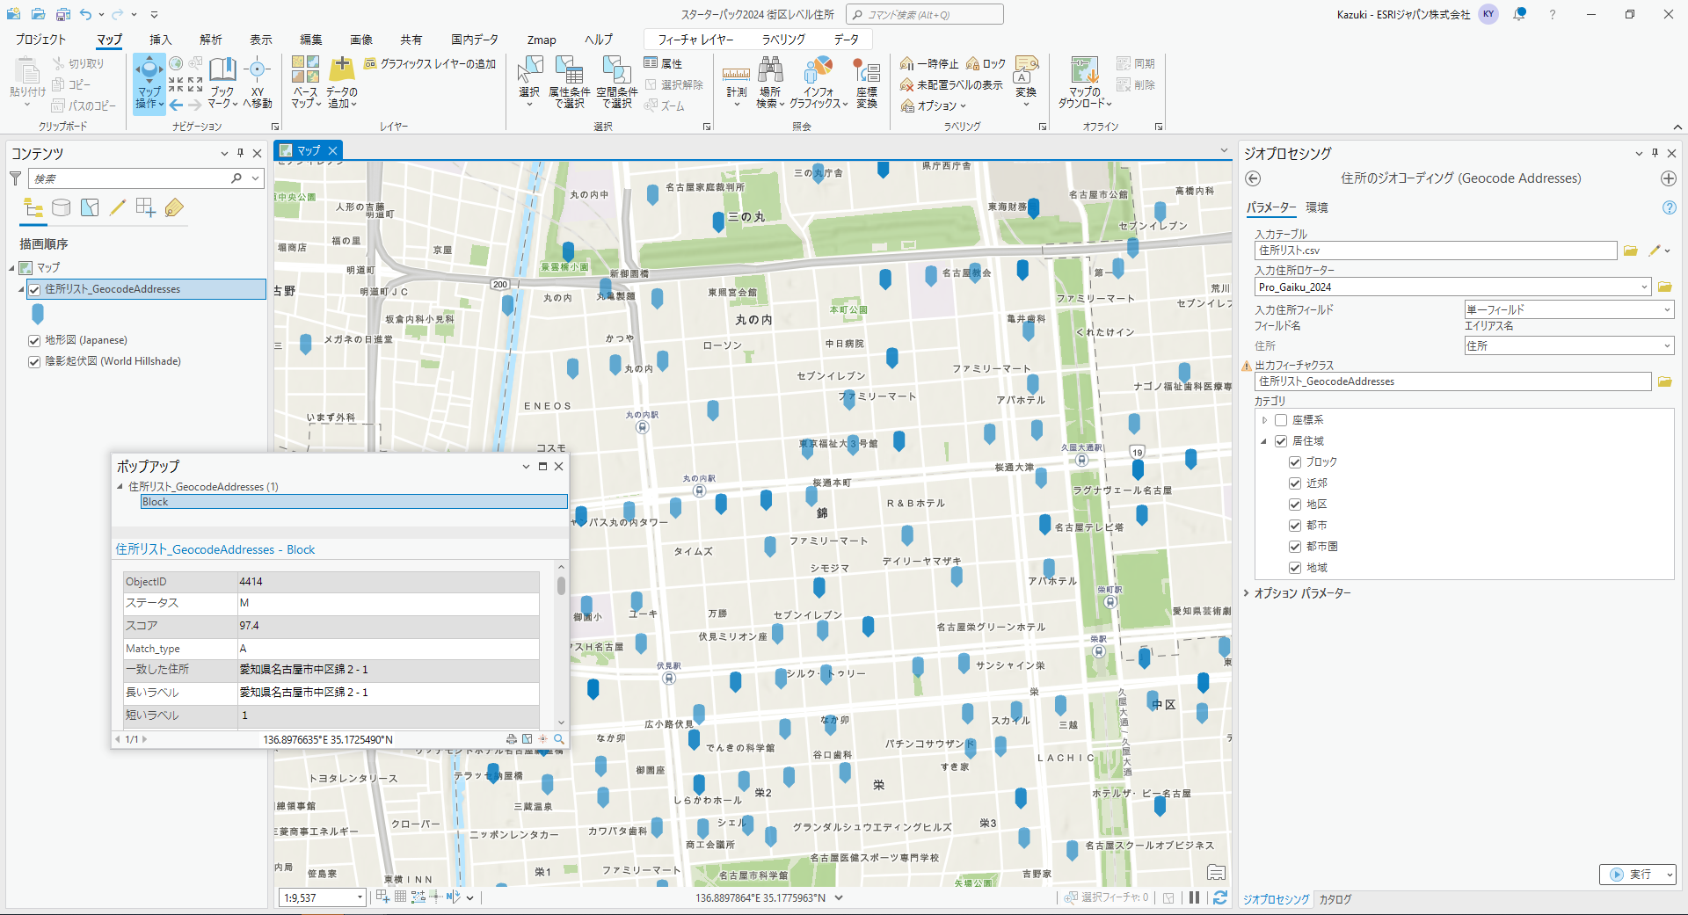Click zoom to feature magnifier in popup
This screenshot has width=1688, height=915.
pos(558,739)
